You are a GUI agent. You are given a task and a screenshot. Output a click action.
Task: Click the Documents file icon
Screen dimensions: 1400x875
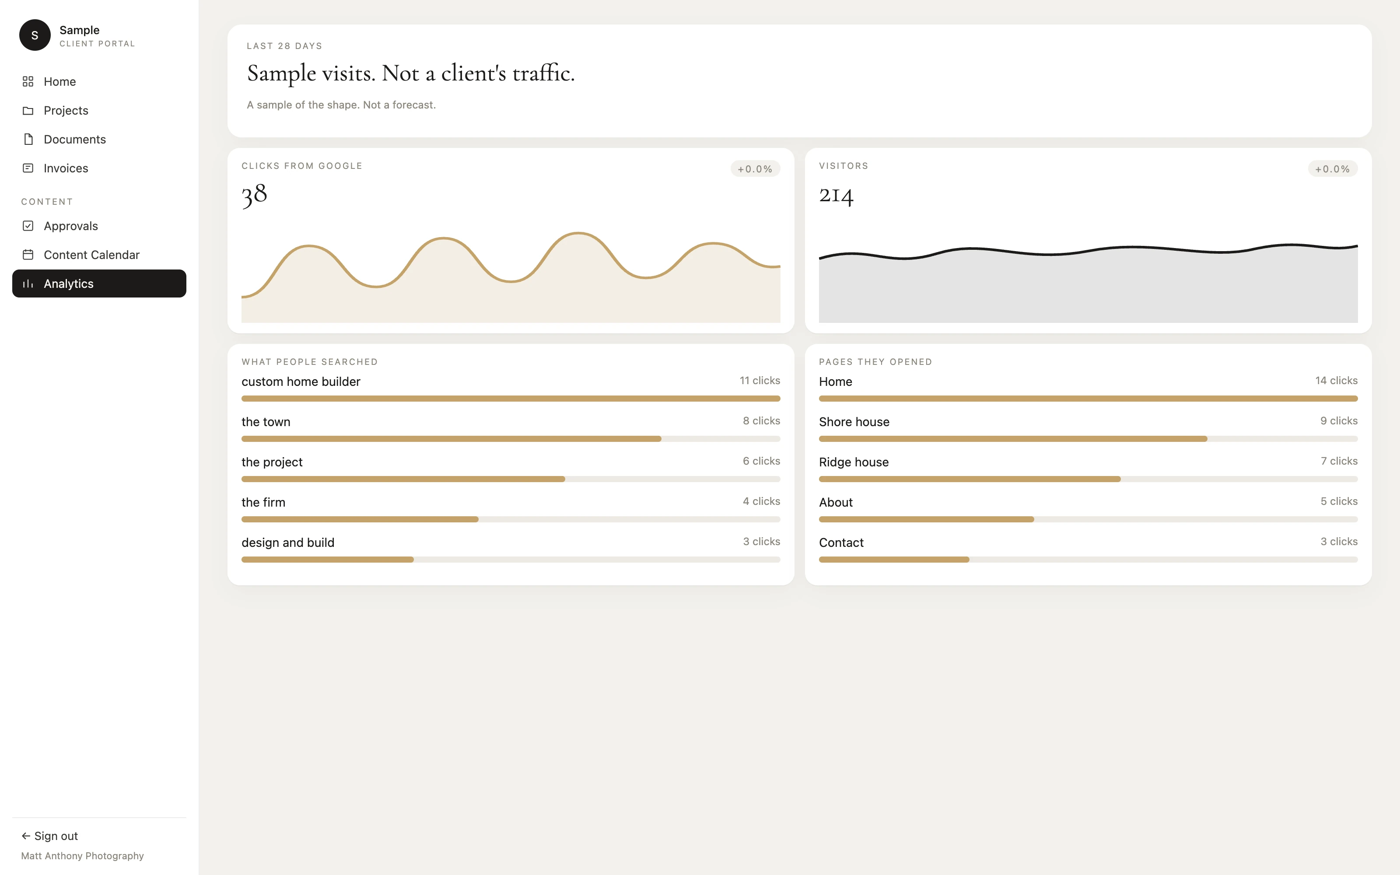coord(28,140)
